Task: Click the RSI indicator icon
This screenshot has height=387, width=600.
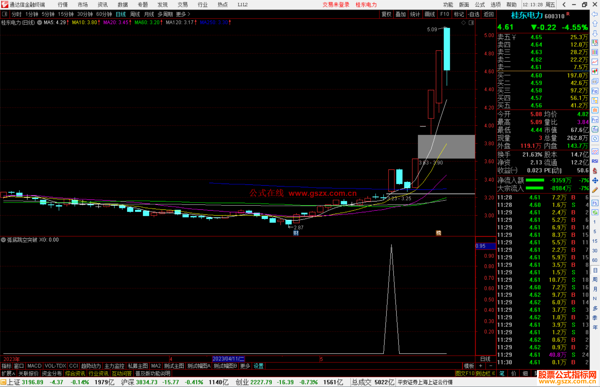Action: click(x=595, y=161)
